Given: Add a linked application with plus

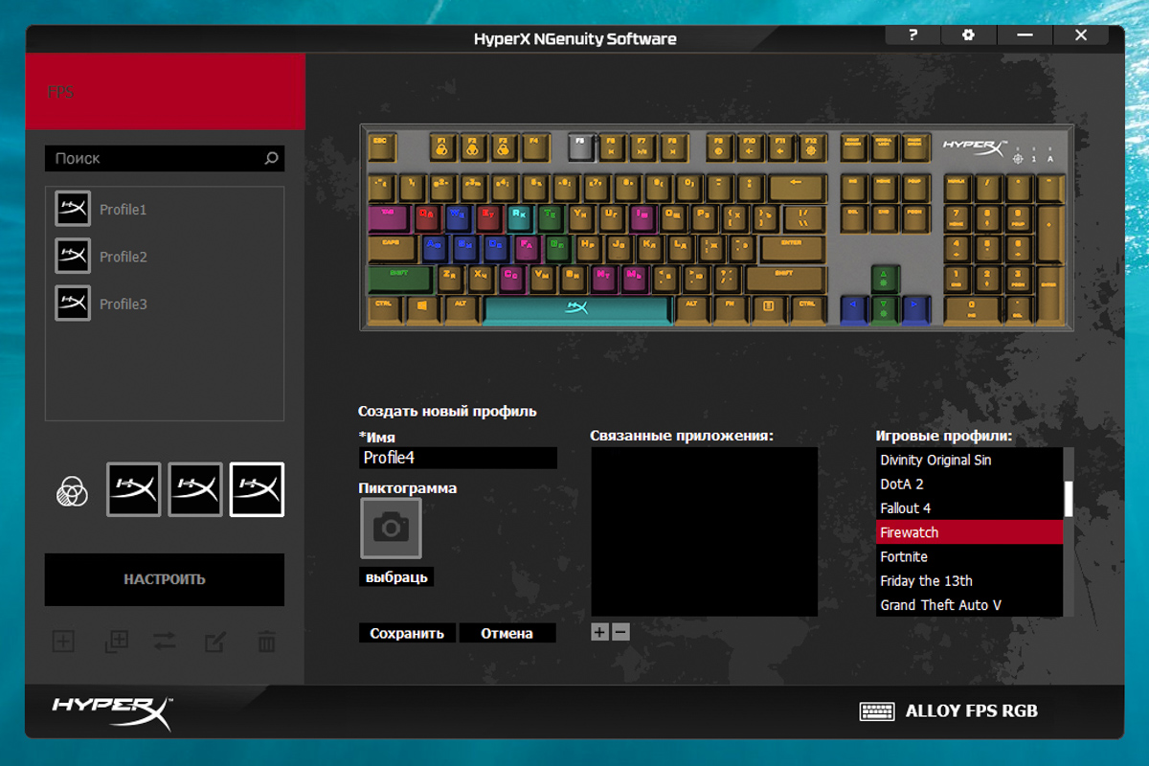Looking at the screenshot, I should pyautogui.click(x=599, y=632).
